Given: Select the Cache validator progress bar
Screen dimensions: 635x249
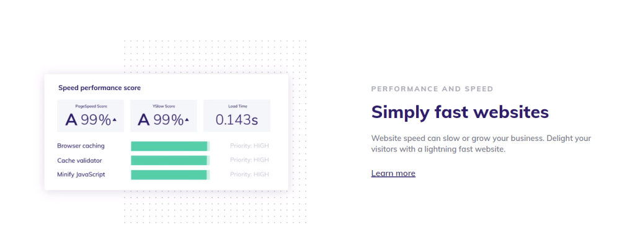Looking at the screenshot, I should (x=170, y=161).
